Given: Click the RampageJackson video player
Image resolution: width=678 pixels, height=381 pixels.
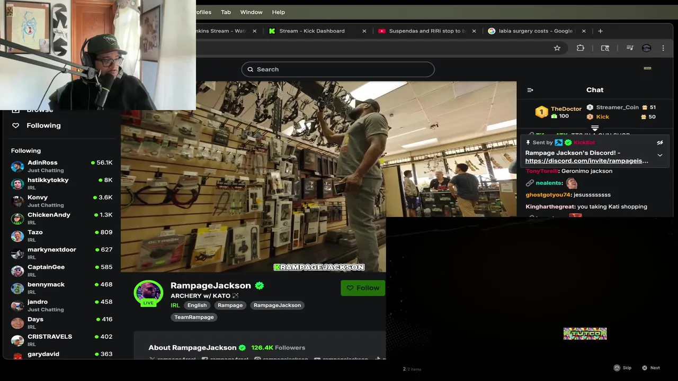Looking at the screenshot, I should point(318,177).
